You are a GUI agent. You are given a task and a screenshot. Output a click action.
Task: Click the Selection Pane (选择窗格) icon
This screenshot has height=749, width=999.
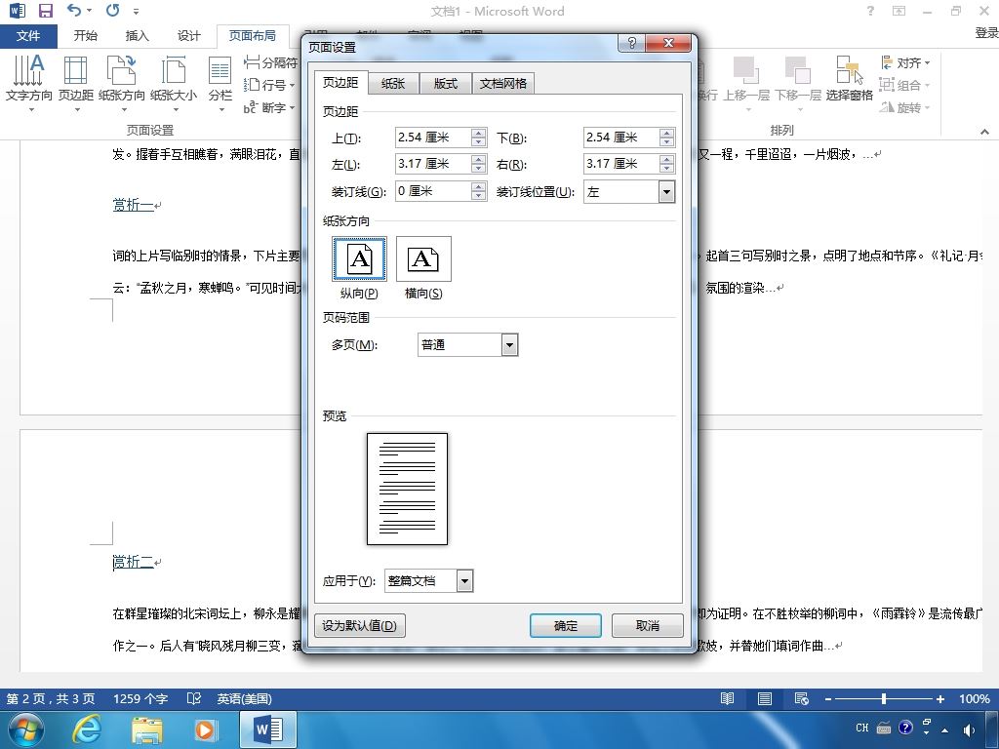click(x=850, y=79)
